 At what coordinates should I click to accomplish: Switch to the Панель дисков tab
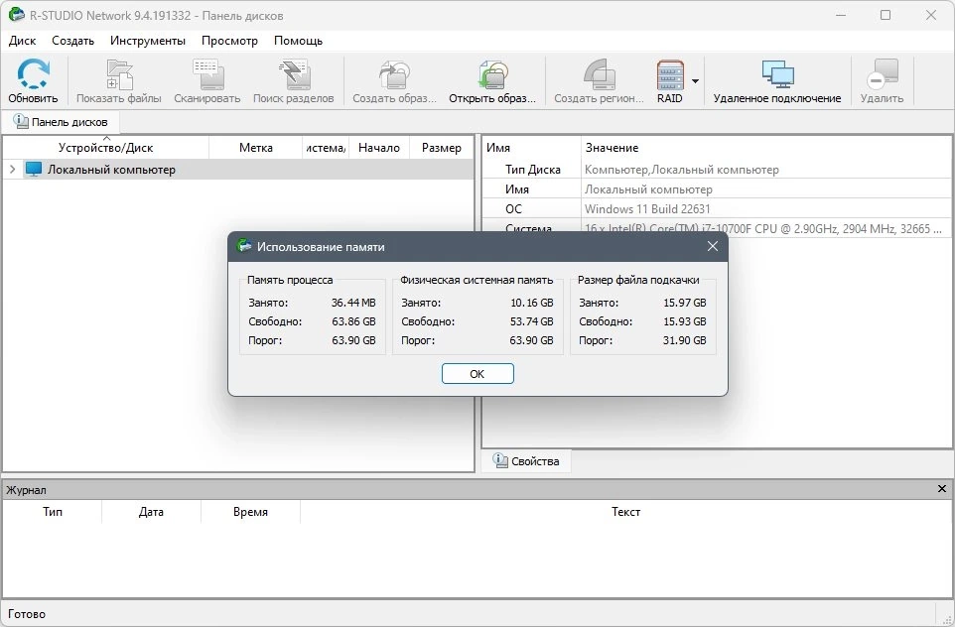coord(61,122)
